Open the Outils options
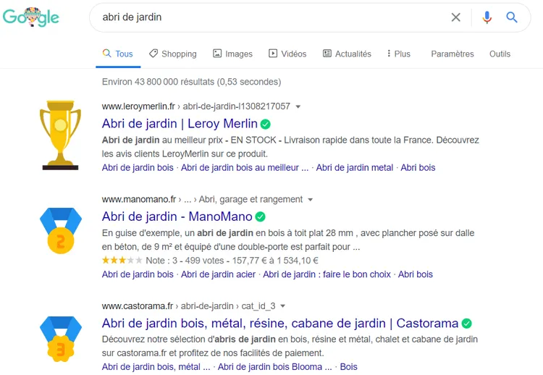Image resolution: width=543 pixels, height=375 pixels. point(500,54)
